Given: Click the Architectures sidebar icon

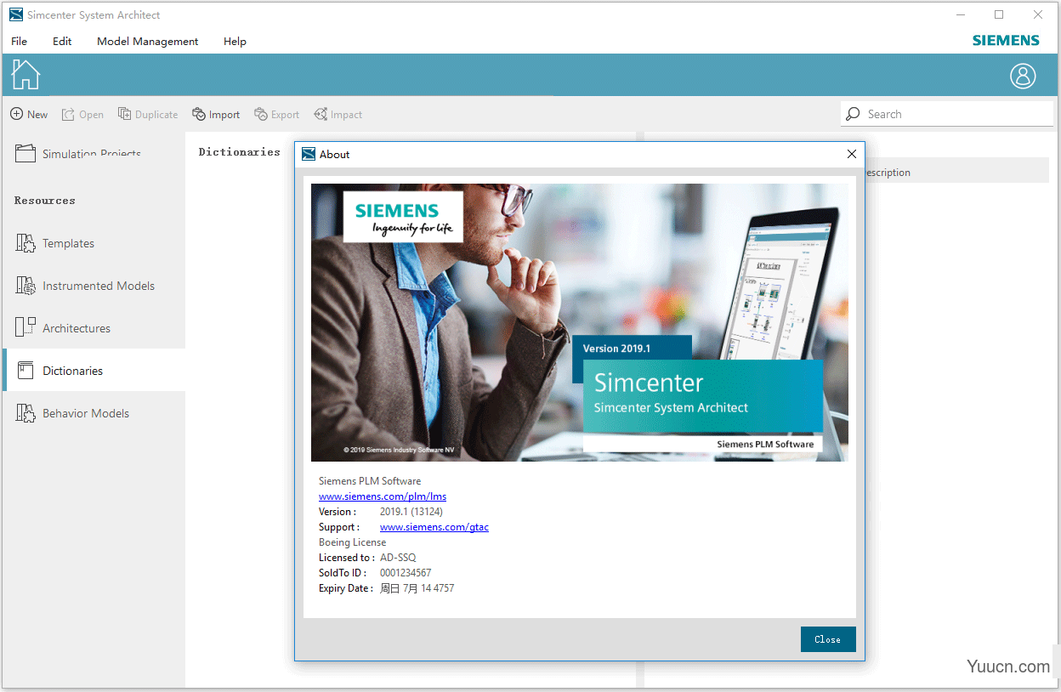Looking at the screenshot, I should tap(26, 327).
